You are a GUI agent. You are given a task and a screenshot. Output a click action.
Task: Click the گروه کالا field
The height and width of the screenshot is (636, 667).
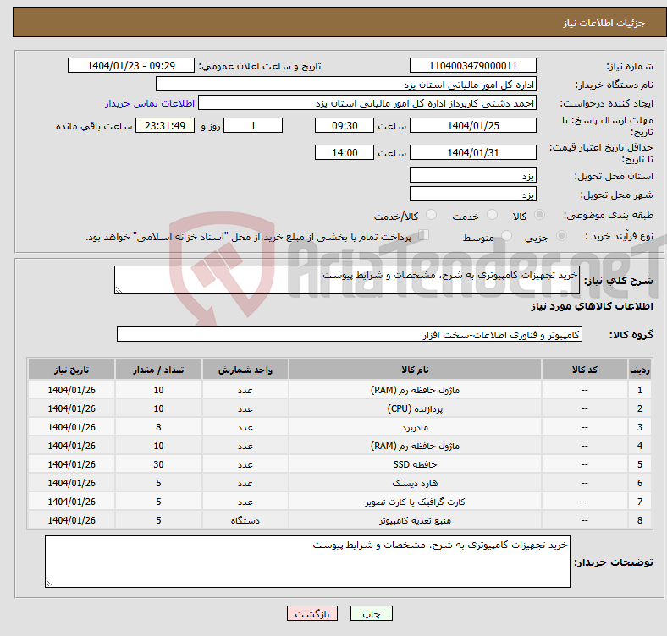click(350, 334)
